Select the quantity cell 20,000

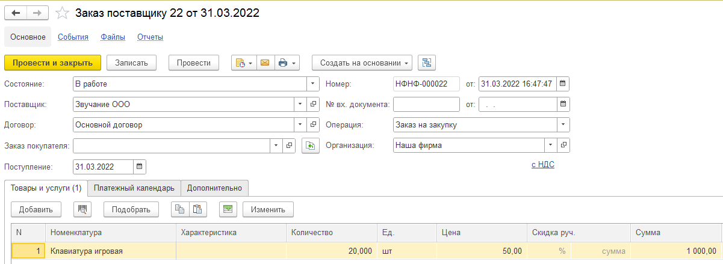point(332,251)
